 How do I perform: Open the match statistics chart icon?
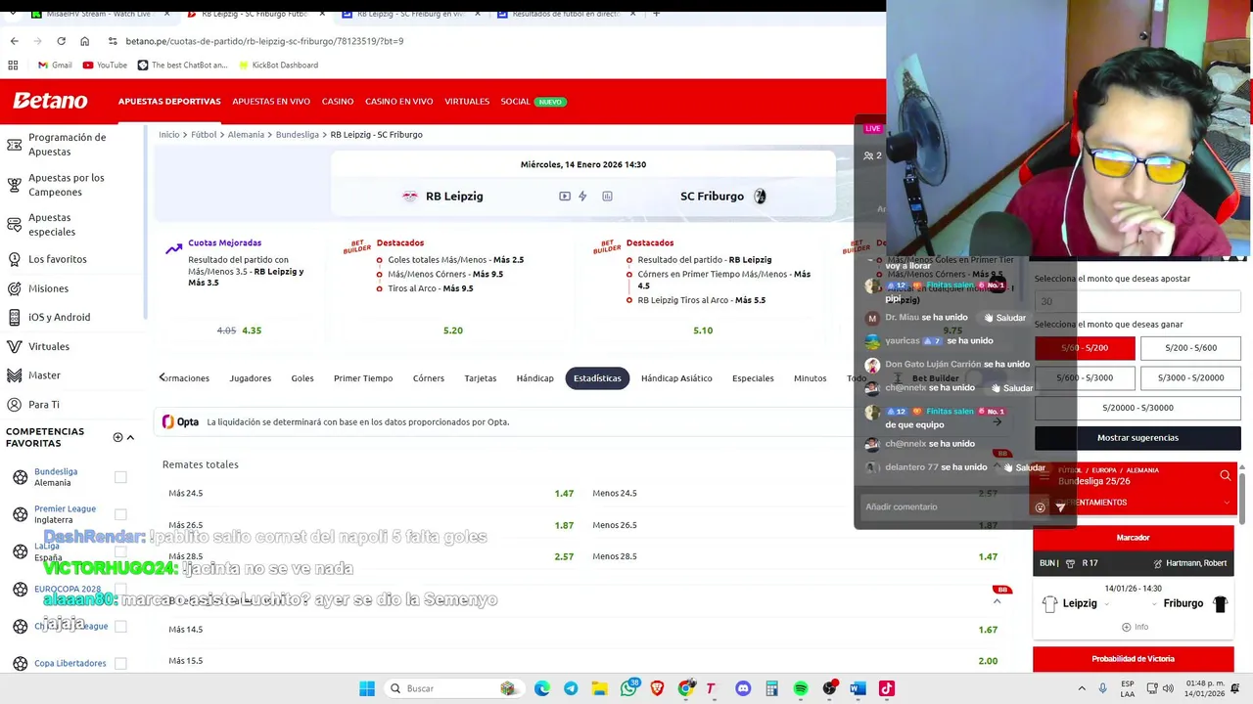tap(607, 197)
